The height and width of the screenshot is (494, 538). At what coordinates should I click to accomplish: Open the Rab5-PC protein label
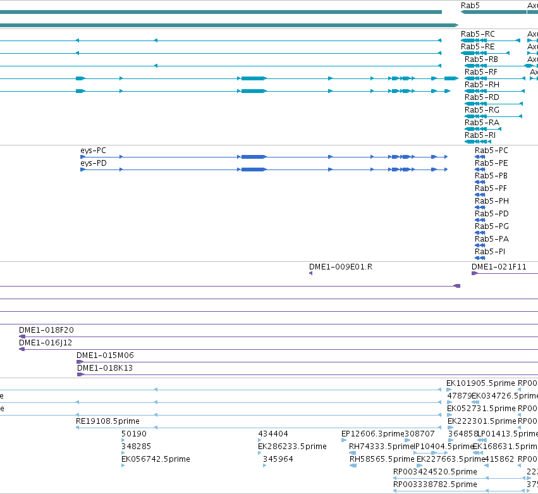[x=491, y=151]
